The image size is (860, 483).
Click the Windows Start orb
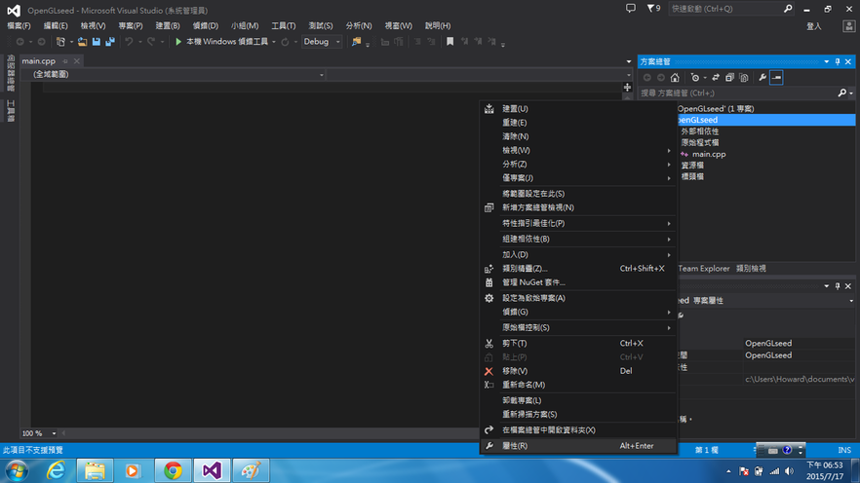tap(17, 470)
